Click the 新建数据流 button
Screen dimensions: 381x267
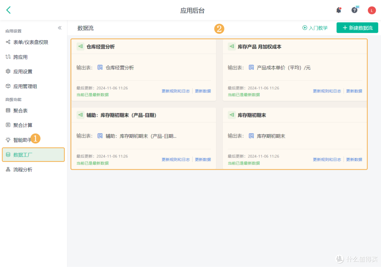(x=357, y=28)
